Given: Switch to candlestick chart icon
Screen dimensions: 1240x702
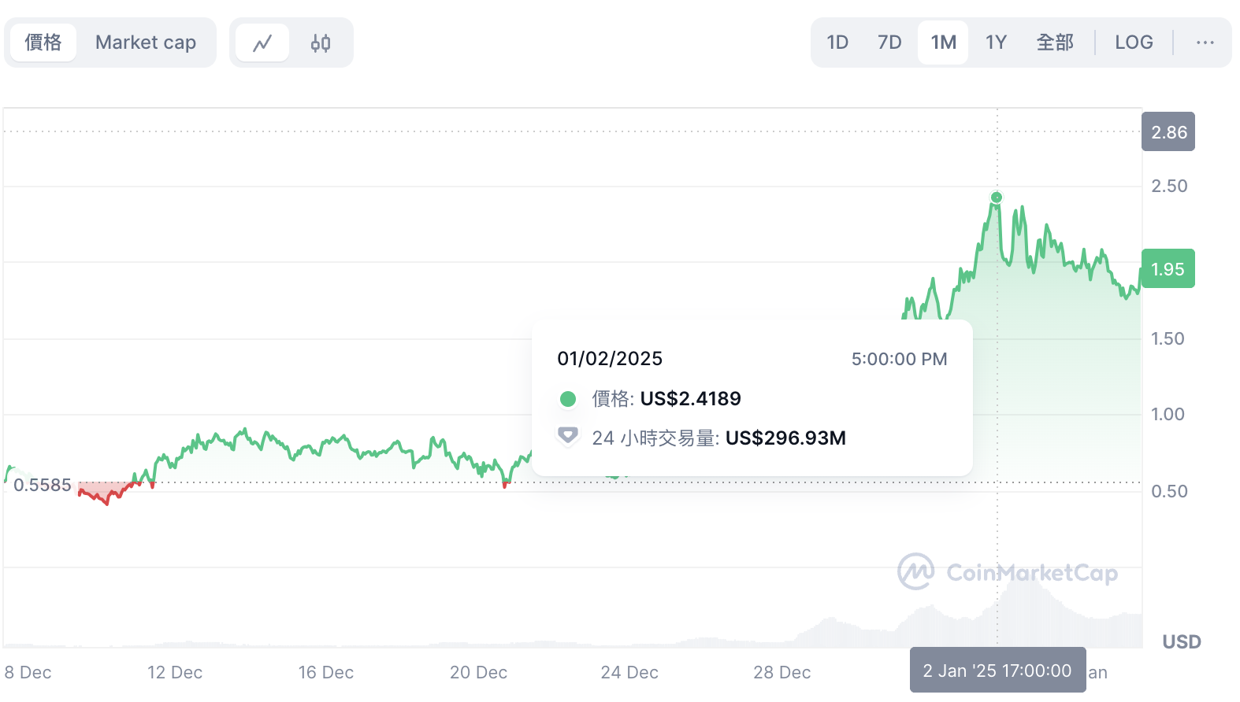Looking at the screenshot, I should (320, 42).
